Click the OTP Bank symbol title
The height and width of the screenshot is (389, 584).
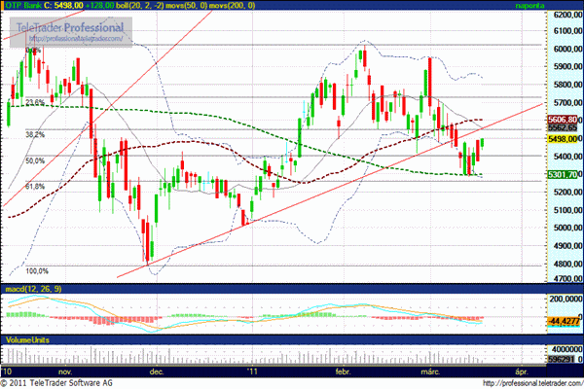point(23,6)
